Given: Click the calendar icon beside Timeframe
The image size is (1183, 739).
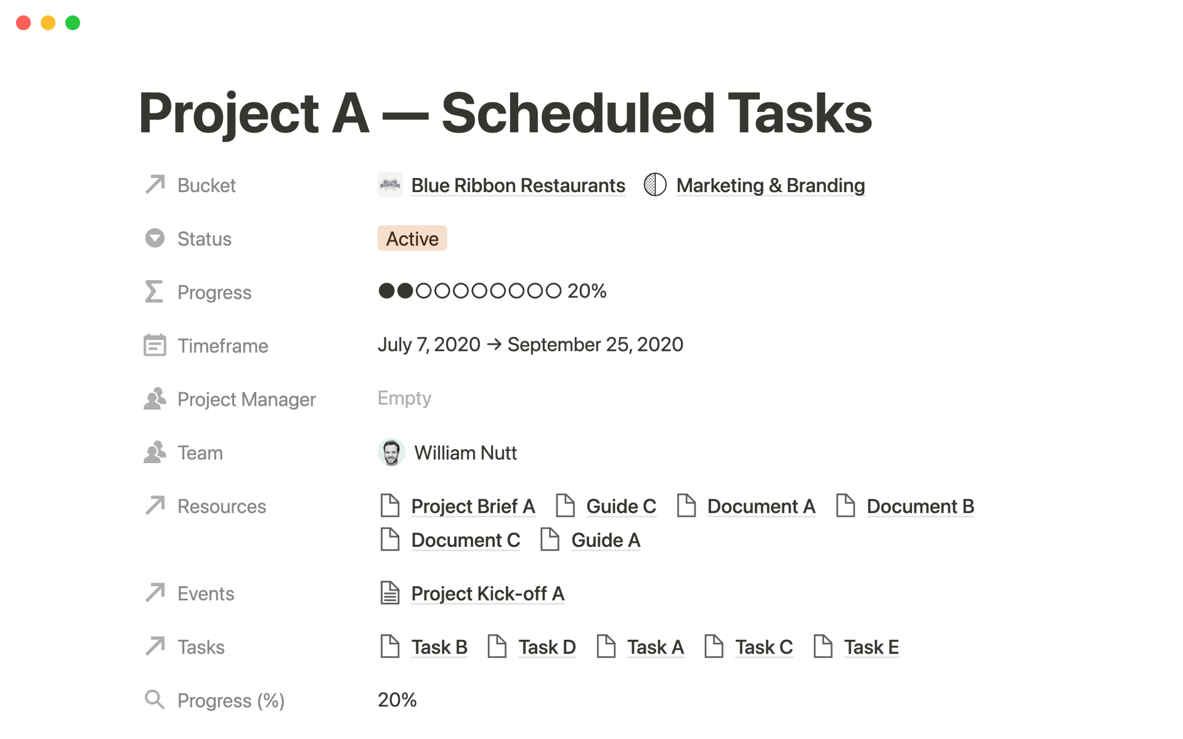Looking at the screenshot, I should coord(155,345).
